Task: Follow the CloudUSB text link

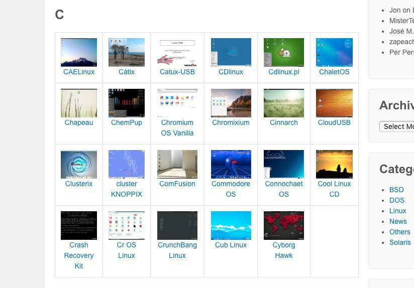Action: [334, 122]
